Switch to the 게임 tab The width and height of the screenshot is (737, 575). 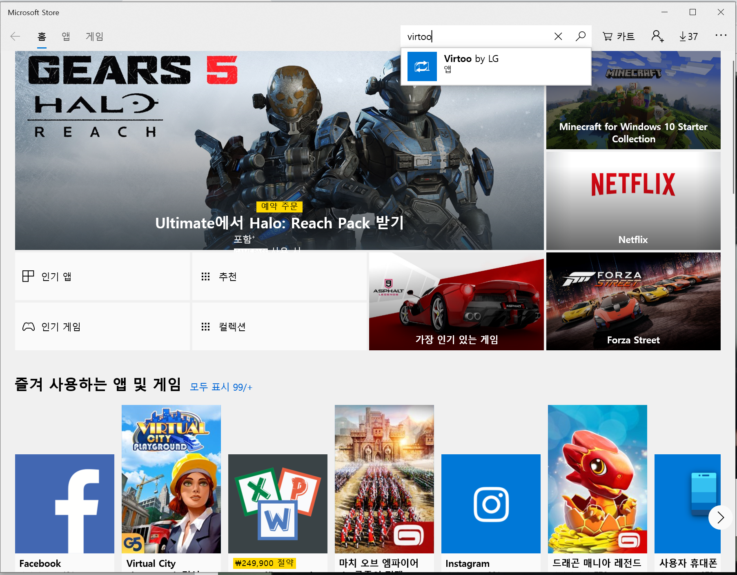point(94,37)
